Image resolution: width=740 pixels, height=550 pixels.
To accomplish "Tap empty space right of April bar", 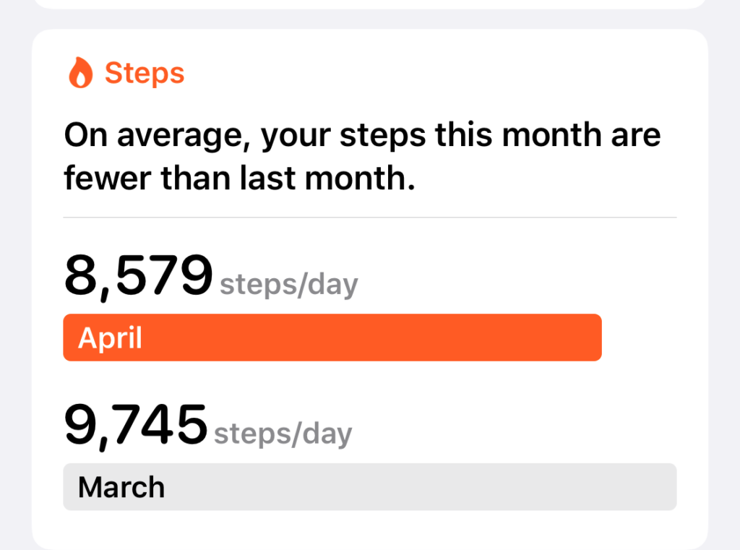I will [640, 338].
